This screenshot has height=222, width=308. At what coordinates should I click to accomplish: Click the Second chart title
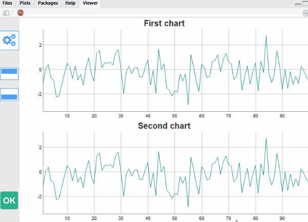[x=164, y=126]
